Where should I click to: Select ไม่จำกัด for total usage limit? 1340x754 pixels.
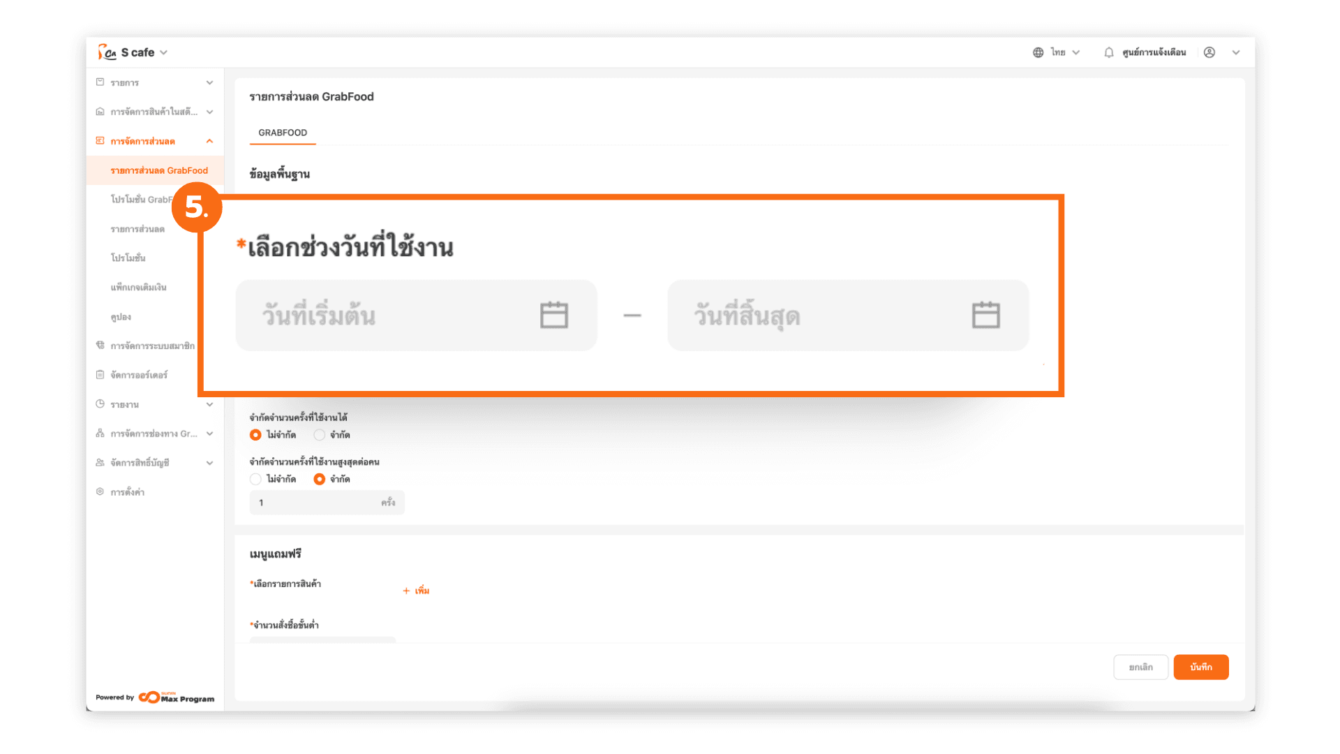pos(256,435)
